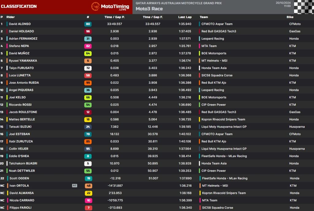
Task: Click the Time / Gap P. column header
Action: (114, 17)
